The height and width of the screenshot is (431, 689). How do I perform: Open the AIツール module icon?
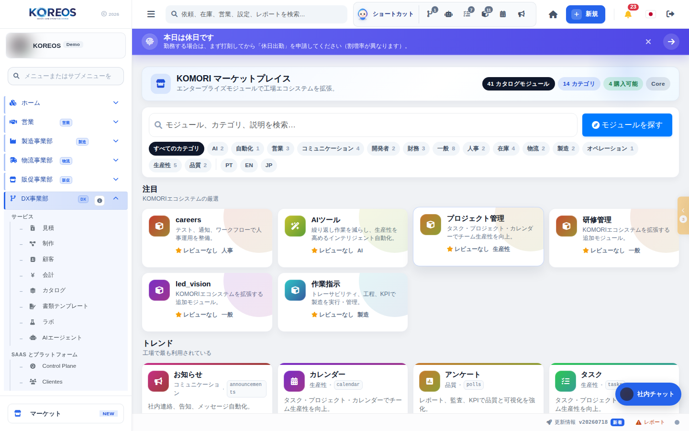(x=295, y=226)
